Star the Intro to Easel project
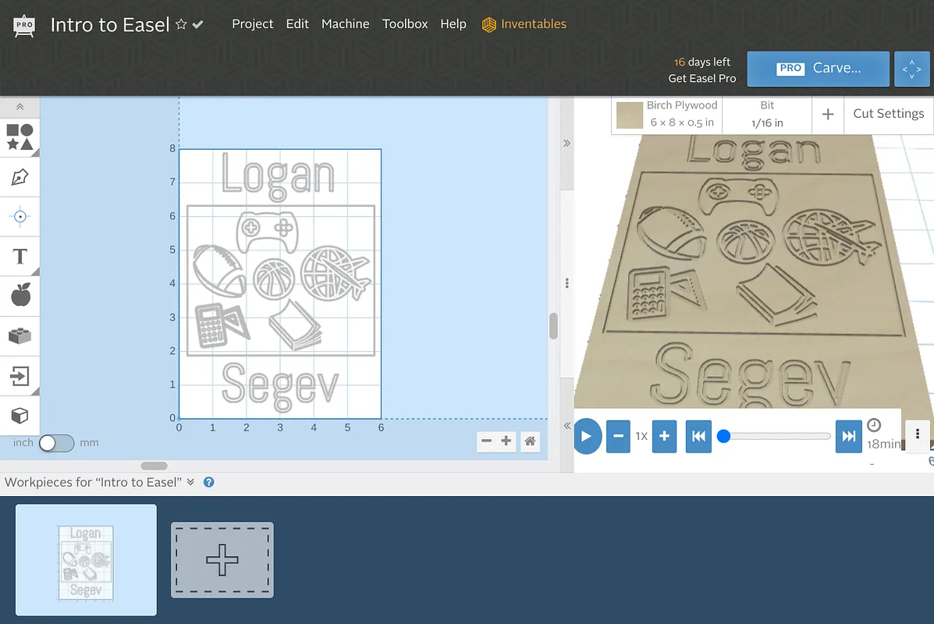 pos(181,25)
